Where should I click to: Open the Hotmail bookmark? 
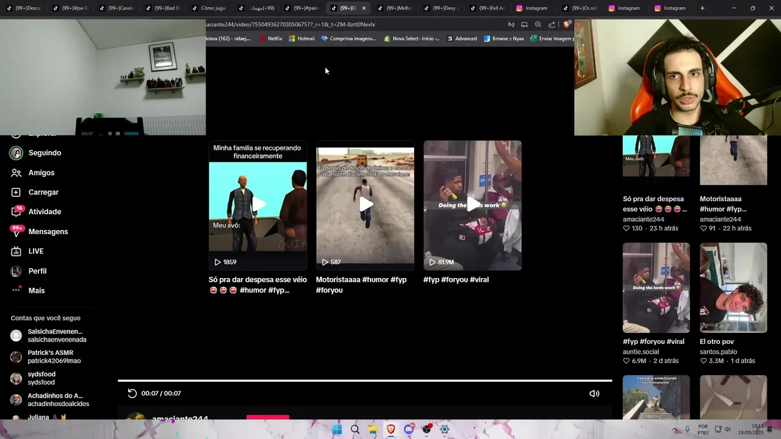tap(301, 38)
